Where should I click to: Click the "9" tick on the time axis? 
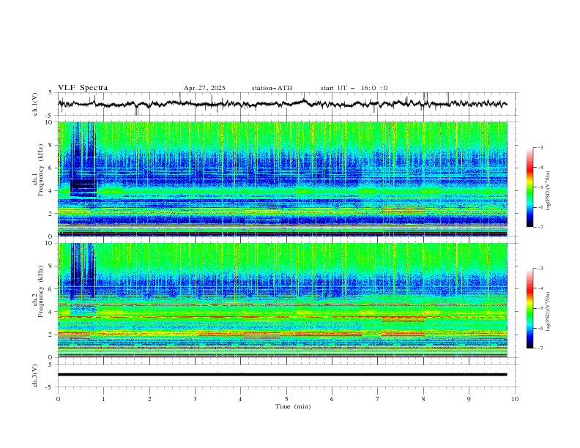pos(469,399)
